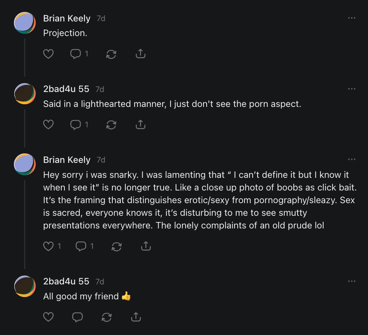Click 2bad4u 55's avatar on "lighthearted" comment

coord(25,94)
